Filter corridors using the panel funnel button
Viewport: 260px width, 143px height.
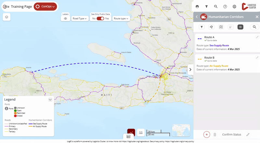coord(201,27)
